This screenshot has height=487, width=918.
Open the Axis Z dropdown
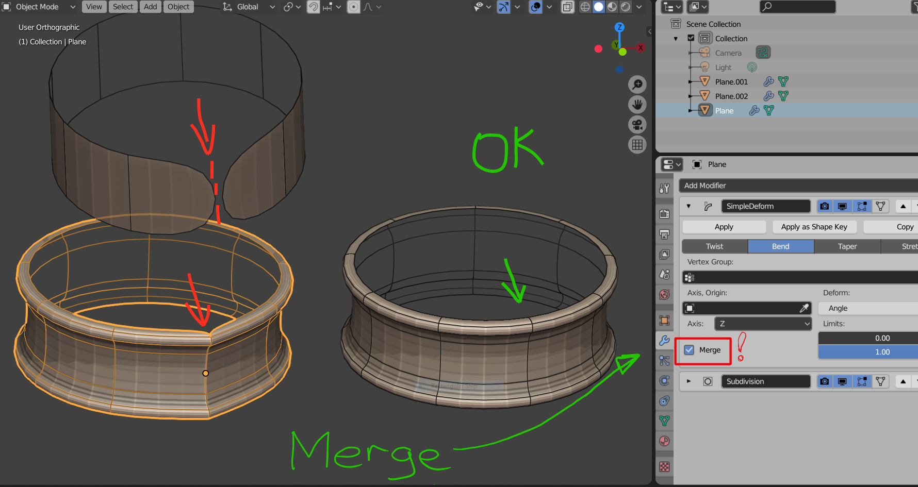[763, 324]
